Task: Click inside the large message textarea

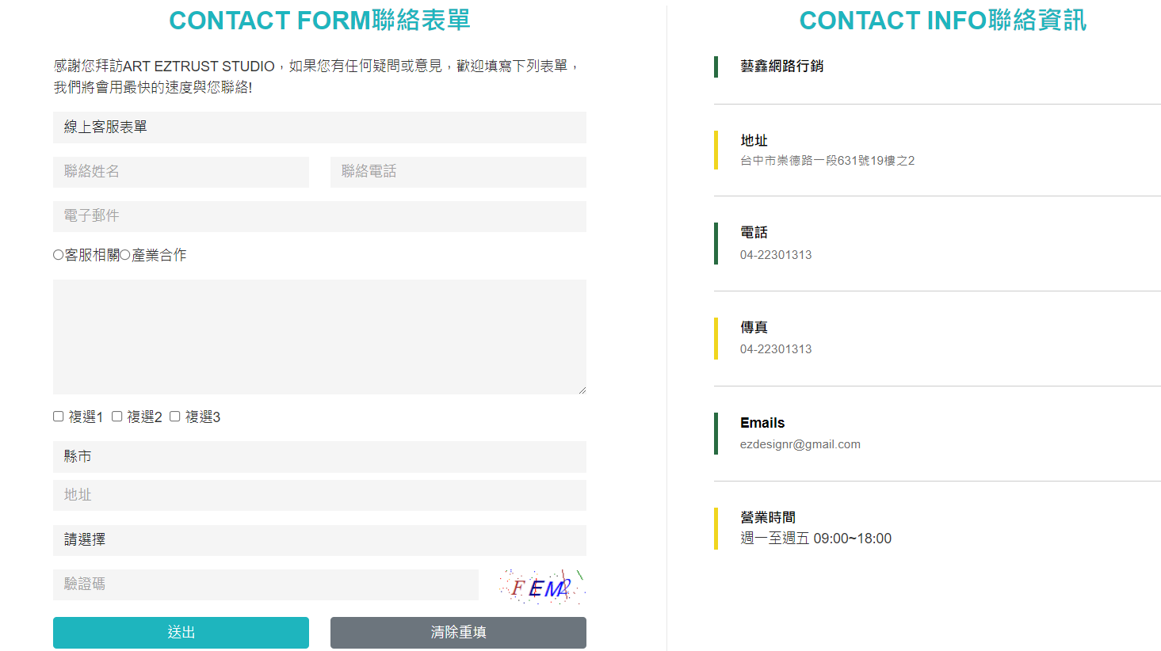Action: [319, 337]
